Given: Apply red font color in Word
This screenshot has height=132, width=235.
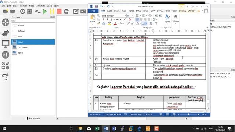Looking at the screenshot, I should pyautogui.click(x=115, y=23).
